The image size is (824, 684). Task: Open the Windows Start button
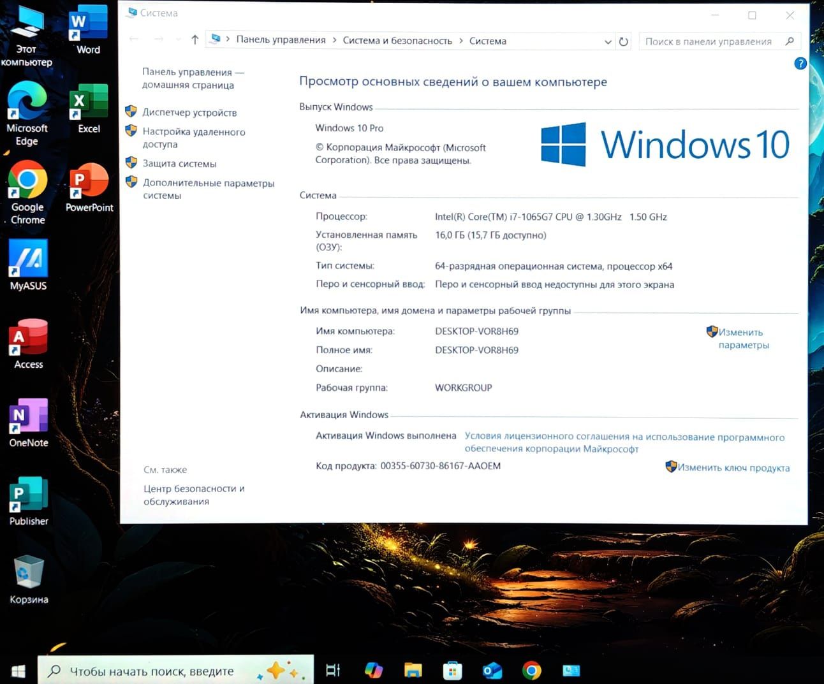[18, 671]
